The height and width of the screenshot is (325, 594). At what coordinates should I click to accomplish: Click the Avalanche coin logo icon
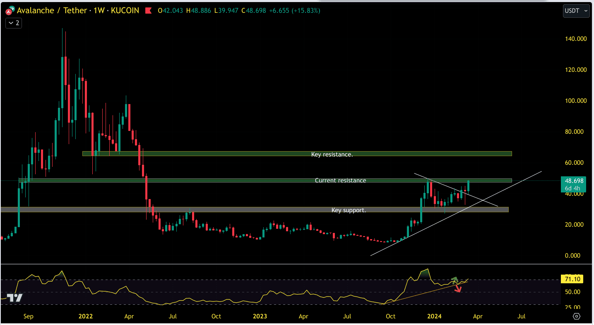(10, 10)
